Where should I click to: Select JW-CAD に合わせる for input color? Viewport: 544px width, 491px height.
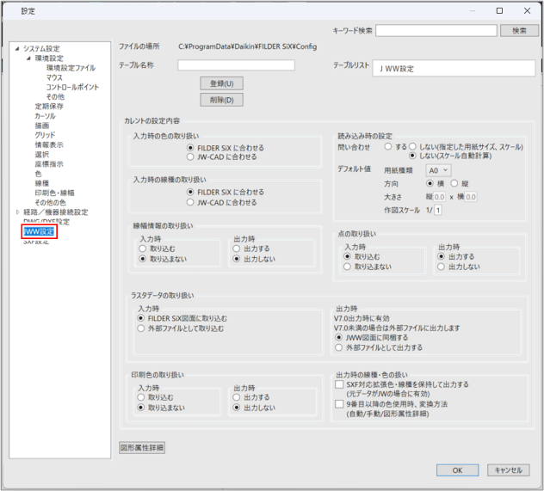click(191, 157)
